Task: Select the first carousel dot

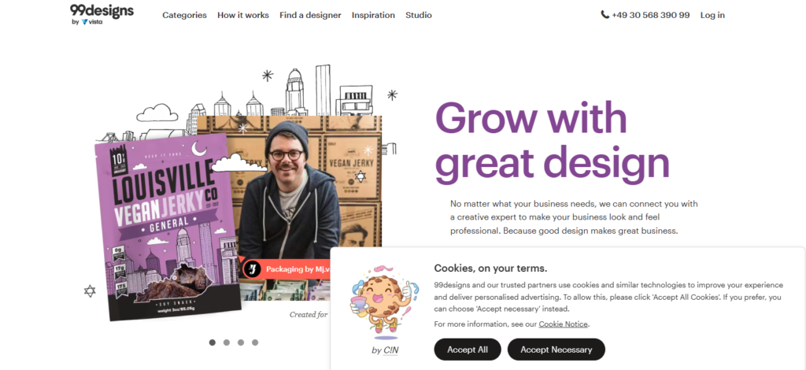Action: click(x=213, y=342)
